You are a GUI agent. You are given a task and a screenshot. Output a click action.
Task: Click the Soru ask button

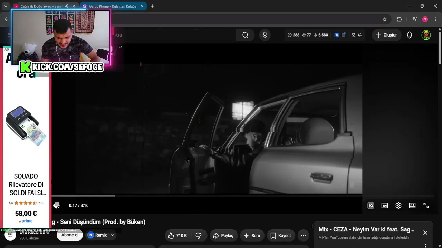tap(252, 236)
